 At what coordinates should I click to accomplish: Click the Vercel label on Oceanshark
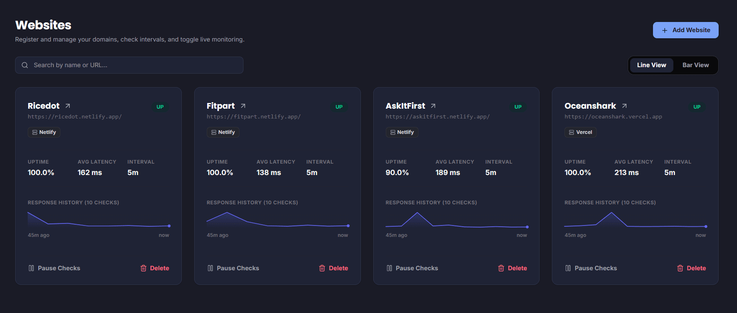pos(584,132)
